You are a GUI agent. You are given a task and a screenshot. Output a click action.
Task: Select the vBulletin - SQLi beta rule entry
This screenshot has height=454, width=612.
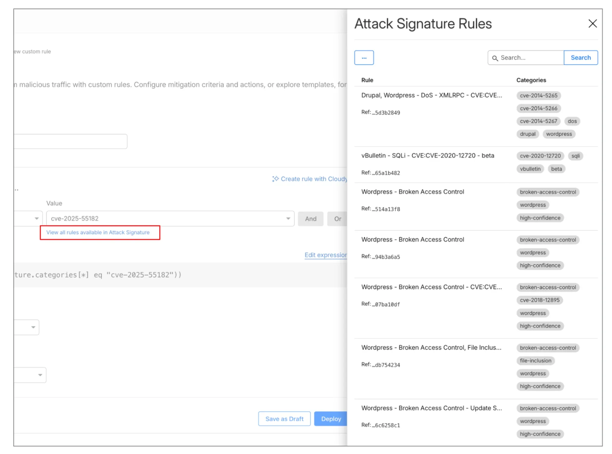pos(428,156)
